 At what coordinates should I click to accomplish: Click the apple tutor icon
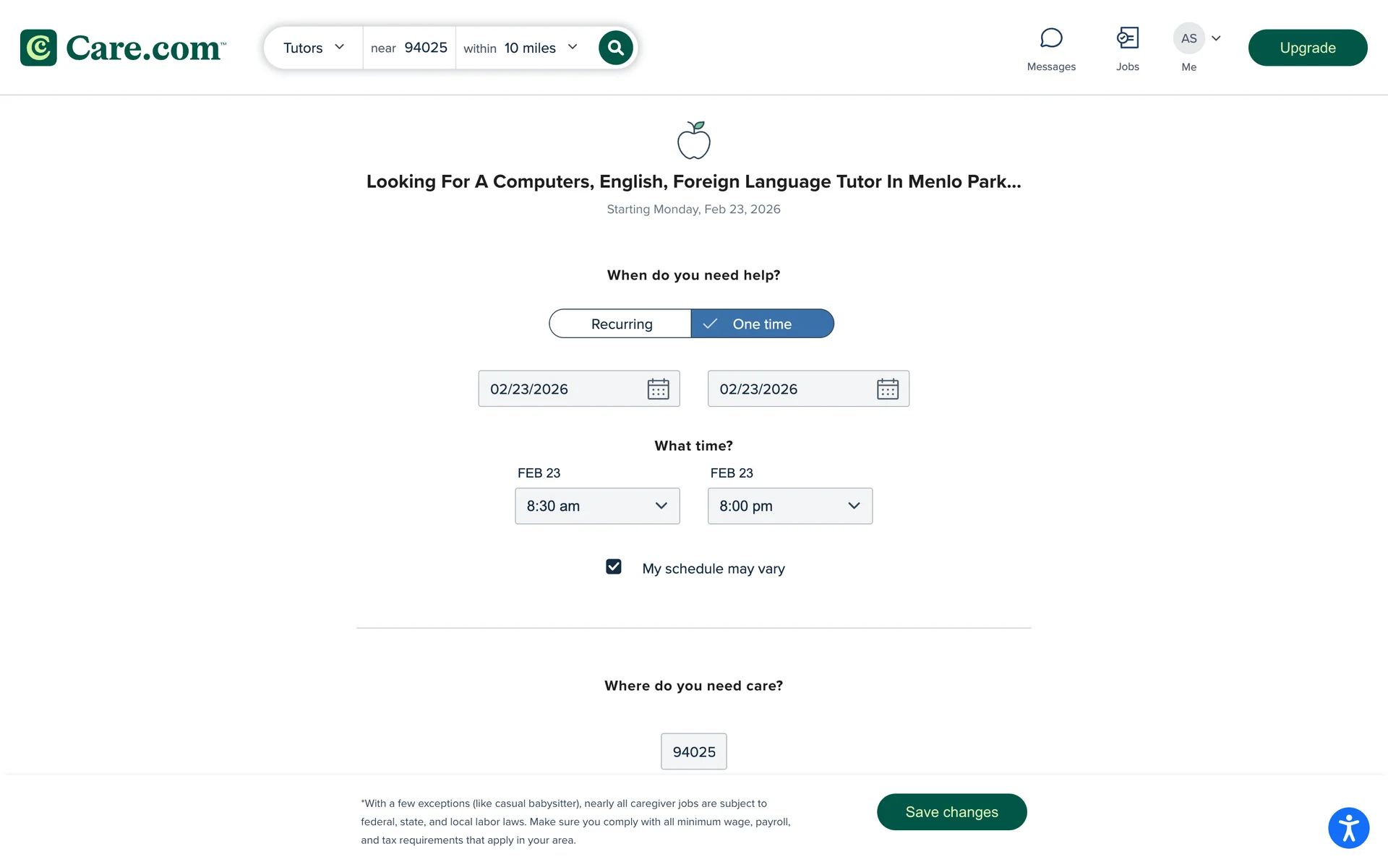694,140
